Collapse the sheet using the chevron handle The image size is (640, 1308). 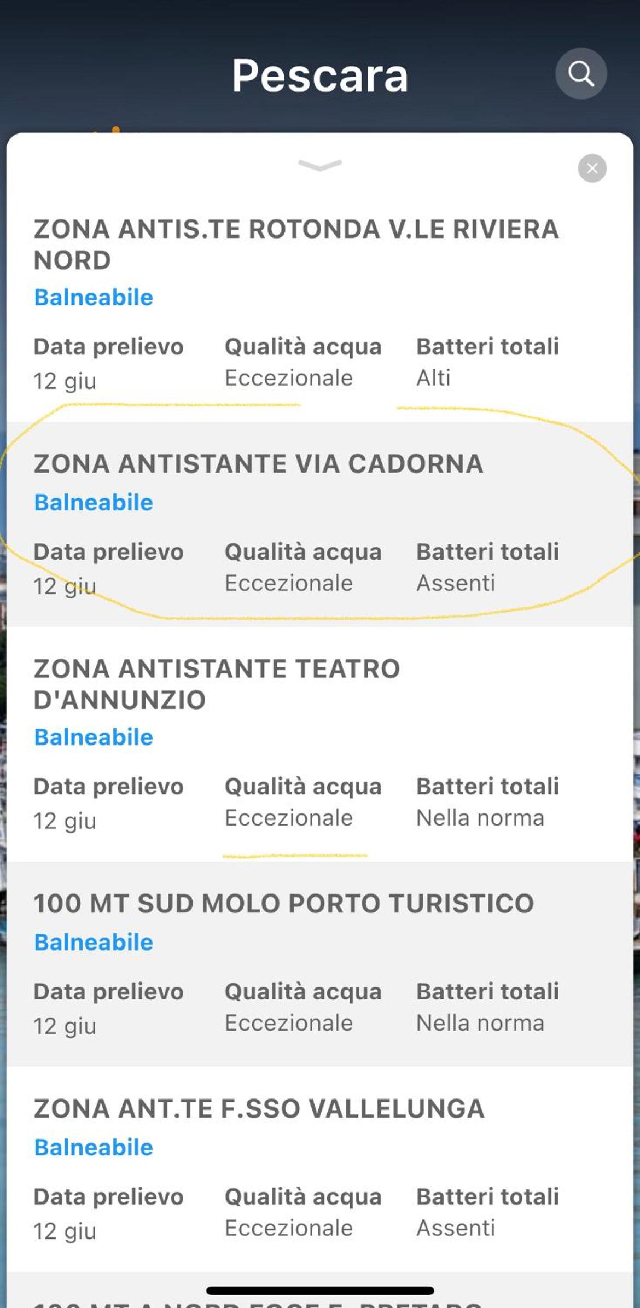pos(320,165)
